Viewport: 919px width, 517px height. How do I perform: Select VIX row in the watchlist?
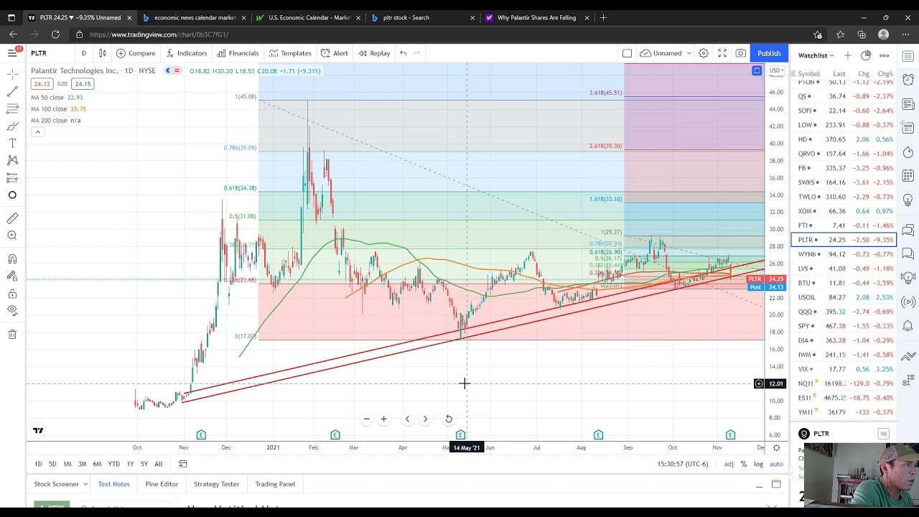pyautogui.click(x=844, y=369)
